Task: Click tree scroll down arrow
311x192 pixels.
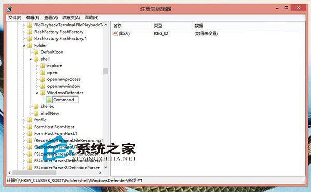Action: (106, 168)
